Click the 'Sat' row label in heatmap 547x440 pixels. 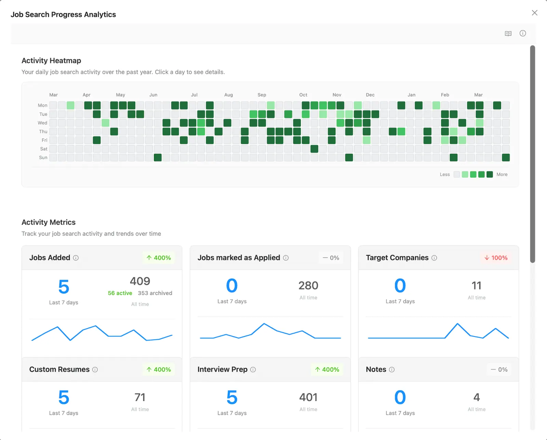tap(44, 149)
